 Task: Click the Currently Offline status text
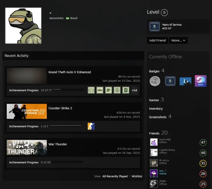[x=165, y=57]
